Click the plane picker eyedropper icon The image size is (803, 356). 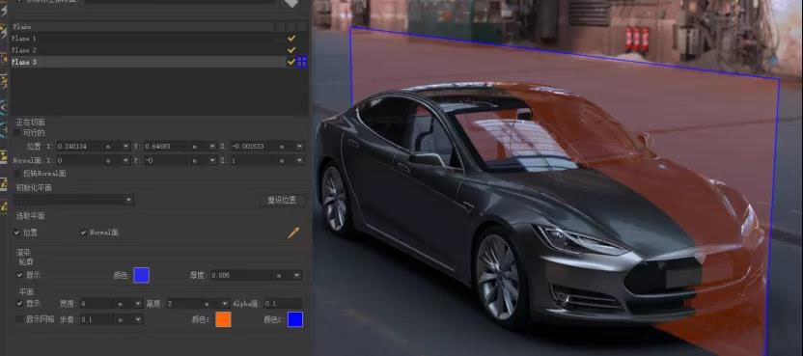tap(293, 233)
